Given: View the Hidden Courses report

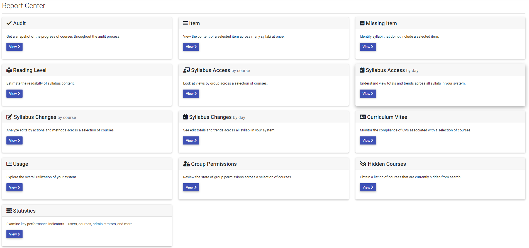Looking at the screenshot, I should (x=368, y=187).
